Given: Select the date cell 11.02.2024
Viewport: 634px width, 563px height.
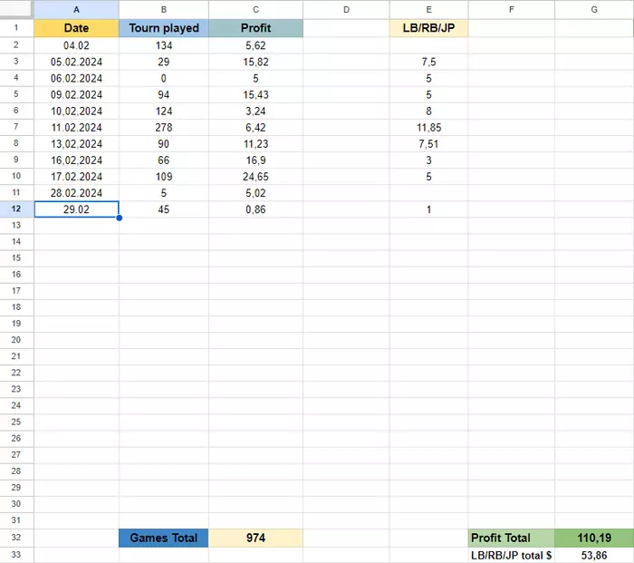Looking at the screenshot, I should click(x=76, y=128).
